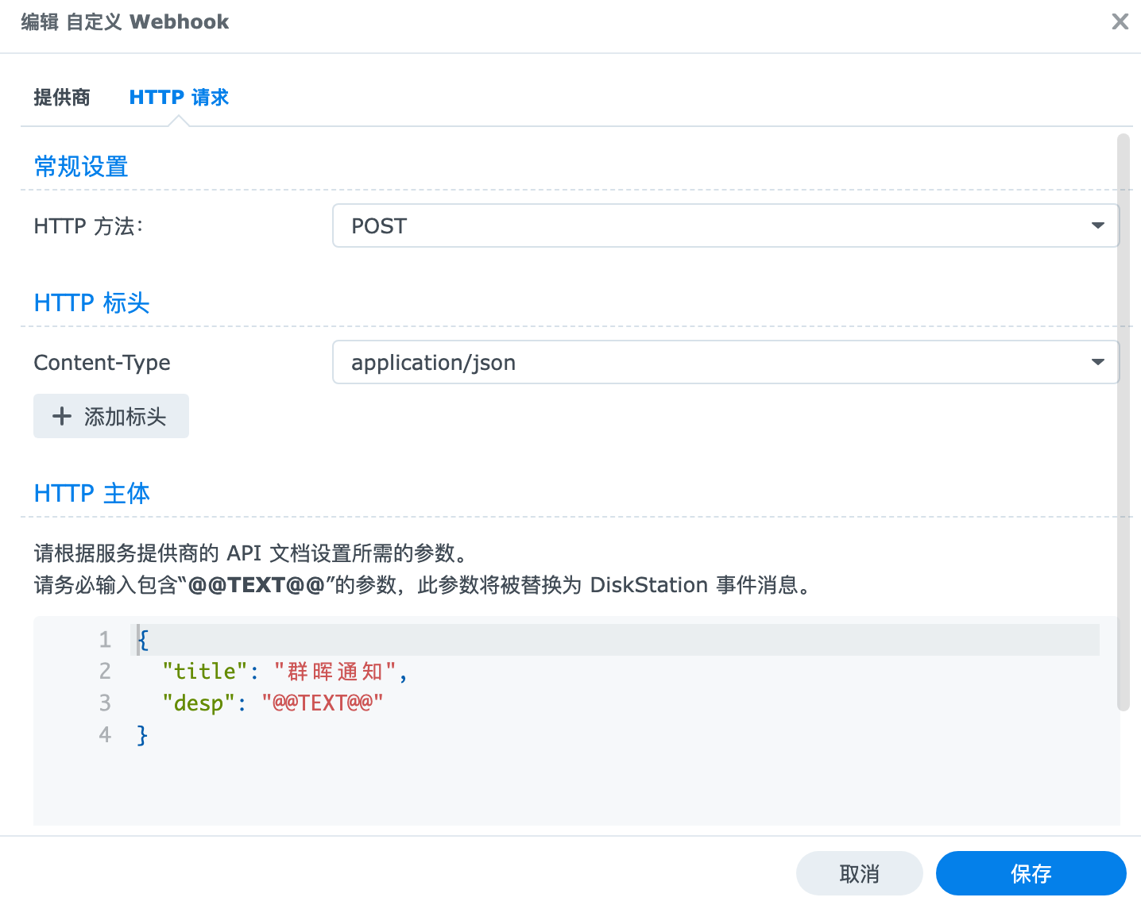Click line number 3 in gutter
This screenshot has height=905, width=1141.
click(105, 703)
